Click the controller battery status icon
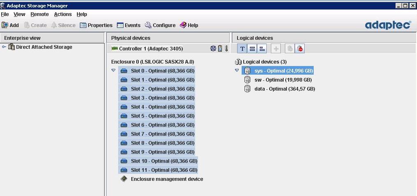The image size is (417, 196). 220,48
